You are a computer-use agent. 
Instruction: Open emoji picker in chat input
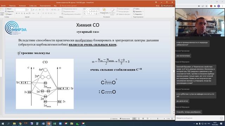(221, 118)
